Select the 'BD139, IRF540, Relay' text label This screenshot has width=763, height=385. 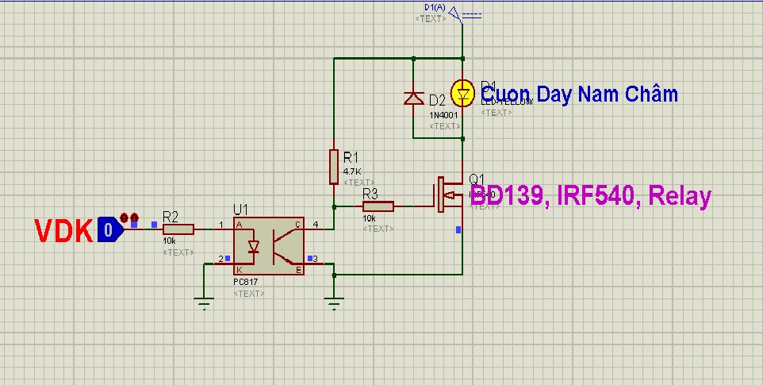591,196
